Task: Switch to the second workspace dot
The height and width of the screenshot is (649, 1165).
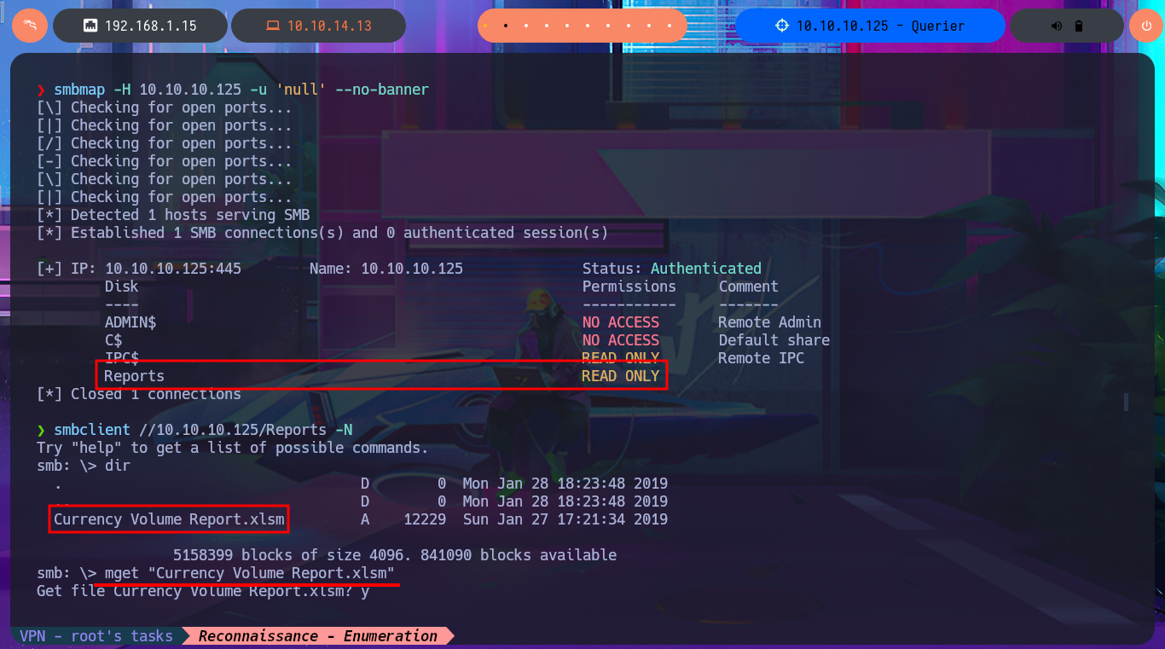Action: [506, 26]
